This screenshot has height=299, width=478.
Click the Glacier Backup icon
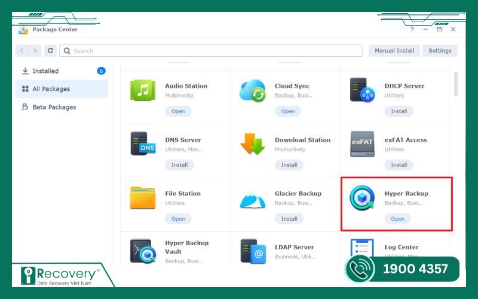tap(252, 199)
